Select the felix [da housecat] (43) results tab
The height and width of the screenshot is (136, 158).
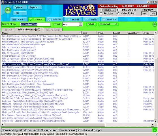pyautogui.click(x=29, y=29)
